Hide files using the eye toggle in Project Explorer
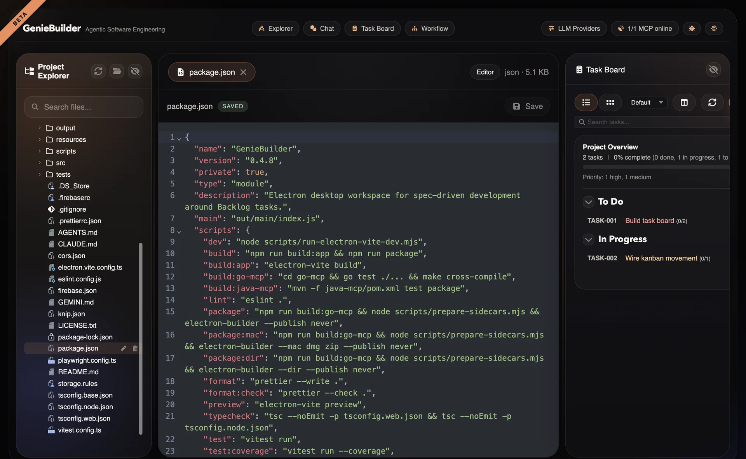Viewport: 746px width, 459px height. [x=135, y=71]
